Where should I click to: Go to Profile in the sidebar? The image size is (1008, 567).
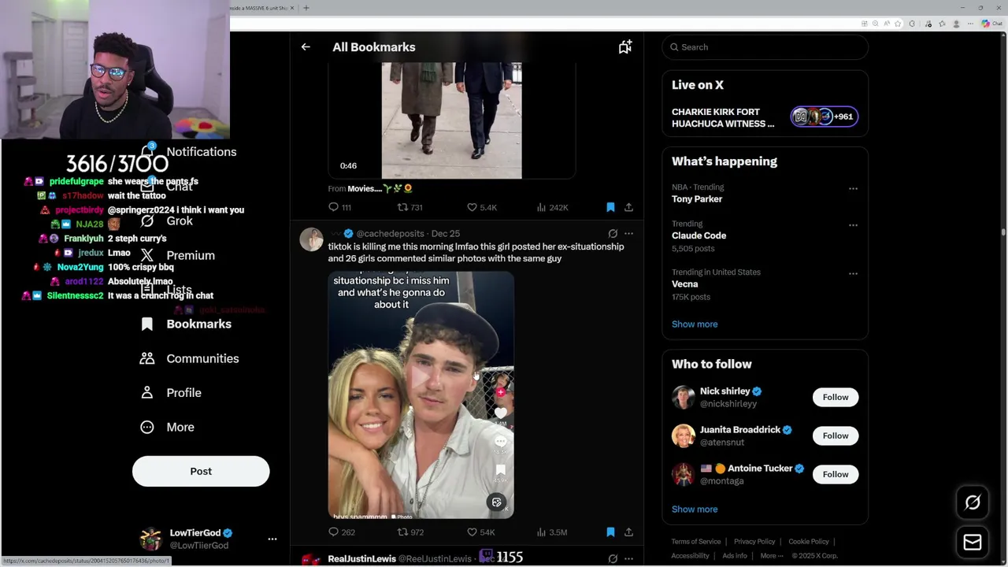(x=171, y=392)
